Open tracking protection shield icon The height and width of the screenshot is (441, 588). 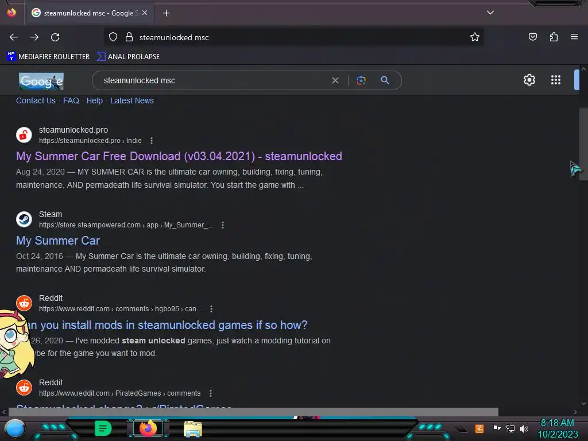pyautogui.click(x=113, y=37)
